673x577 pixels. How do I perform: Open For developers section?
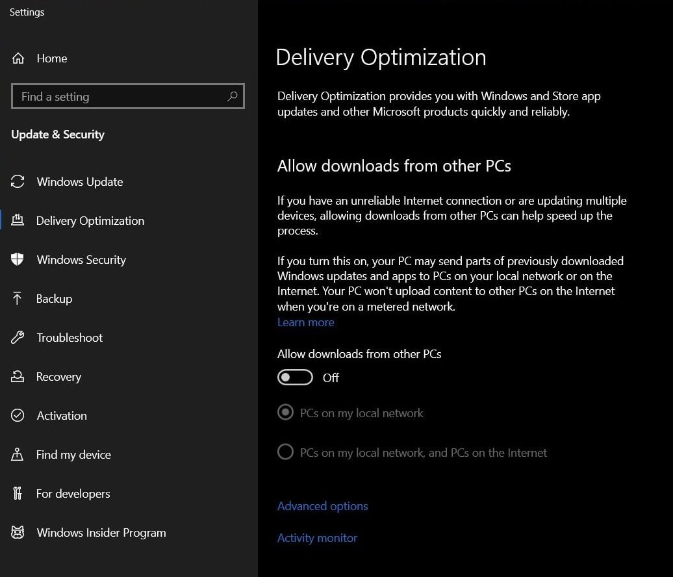(x=73, y=494)
